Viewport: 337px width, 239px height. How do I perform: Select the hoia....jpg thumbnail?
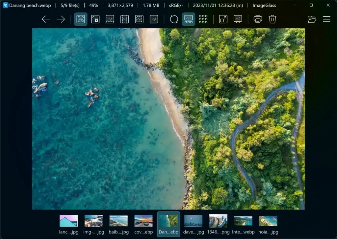268,225
